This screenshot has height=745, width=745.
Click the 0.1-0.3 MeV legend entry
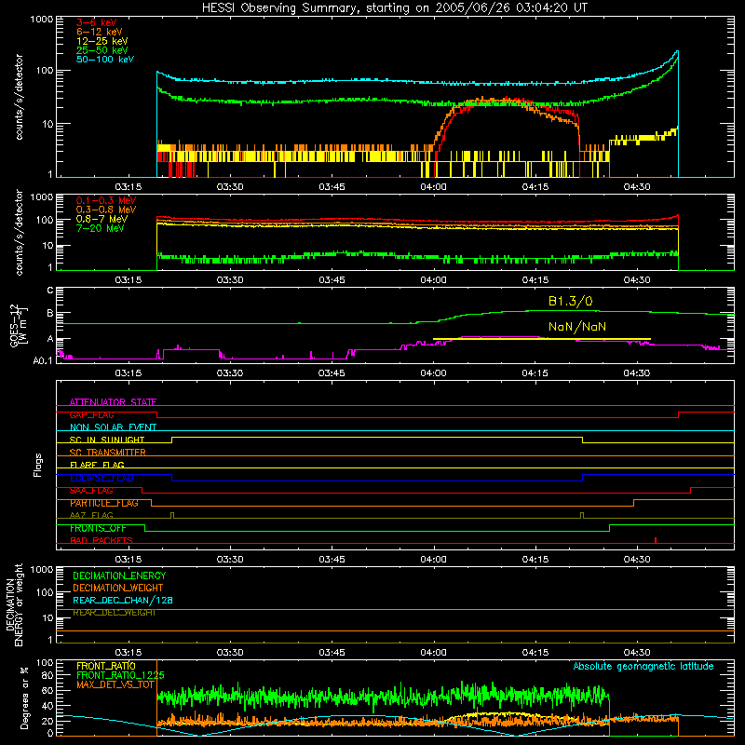[x=106, y=200]
